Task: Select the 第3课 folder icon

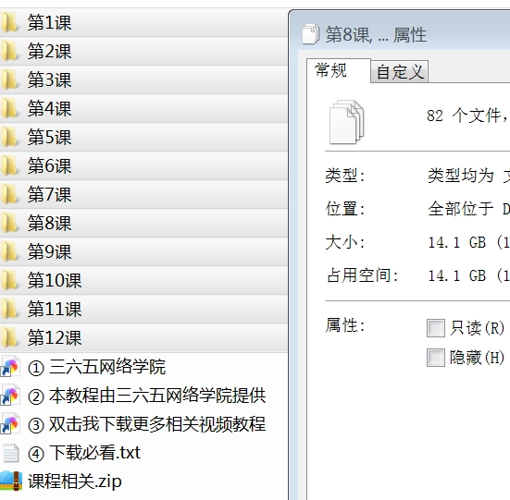Action: pos(9,79)
